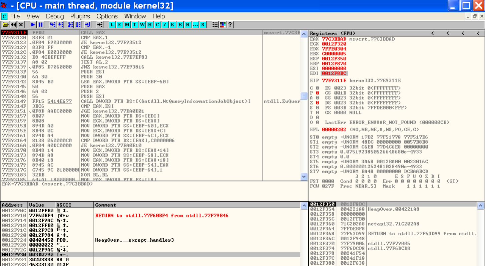Click the Address column header in dump
The image size is (485, 266).
tap(14, 205)
